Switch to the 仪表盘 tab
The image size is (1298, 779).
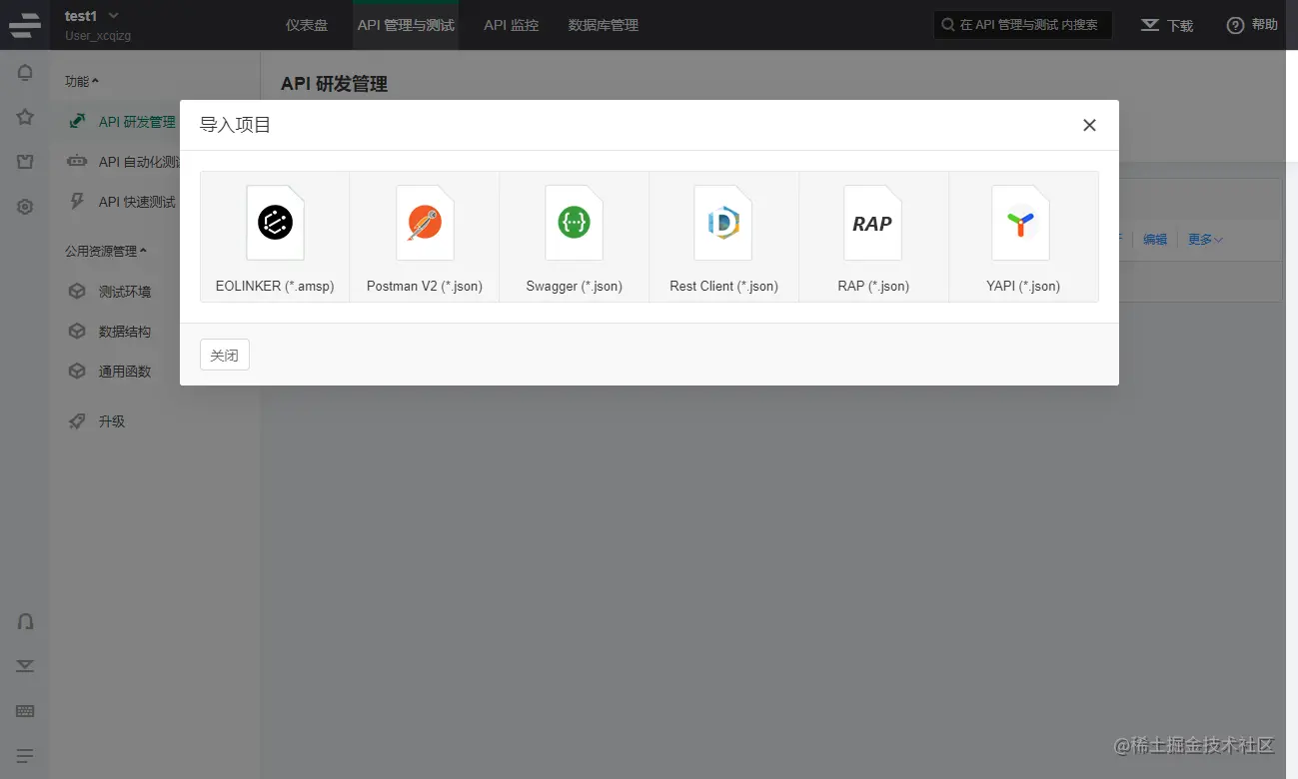[307, 25]
